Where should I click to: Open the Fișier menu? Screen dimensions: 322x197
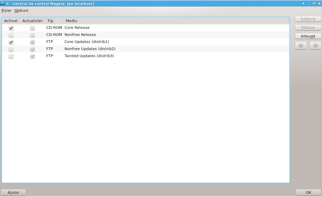pos(6,11)
